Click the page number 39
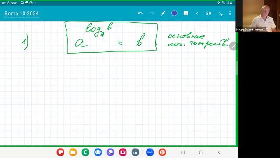 tap(208, 14)
